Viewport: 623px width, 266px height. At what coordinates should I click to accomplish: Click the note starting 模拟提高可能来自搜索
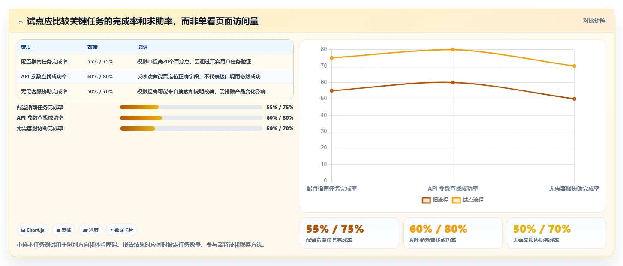202,91
